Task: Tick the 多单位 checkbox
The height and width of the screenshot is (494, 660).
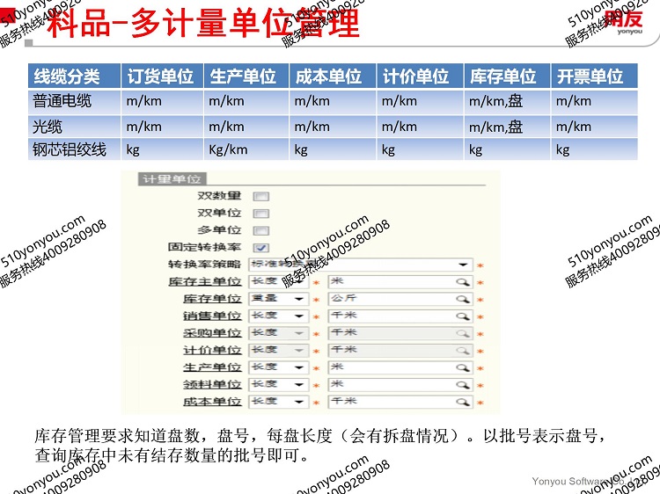Action: (x=261, y=230)
